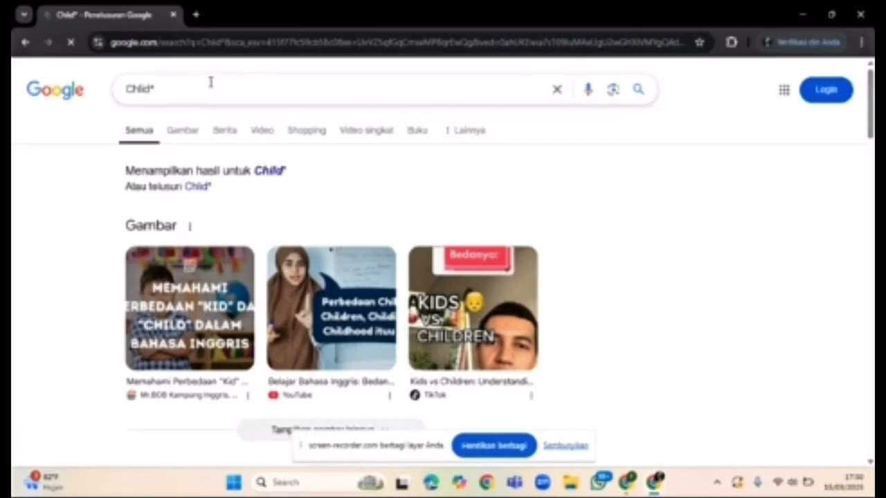Click the address bar URL
886x498 pixels.
396,42
